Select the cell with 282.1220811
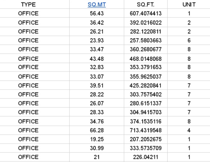 coord(146,31)
